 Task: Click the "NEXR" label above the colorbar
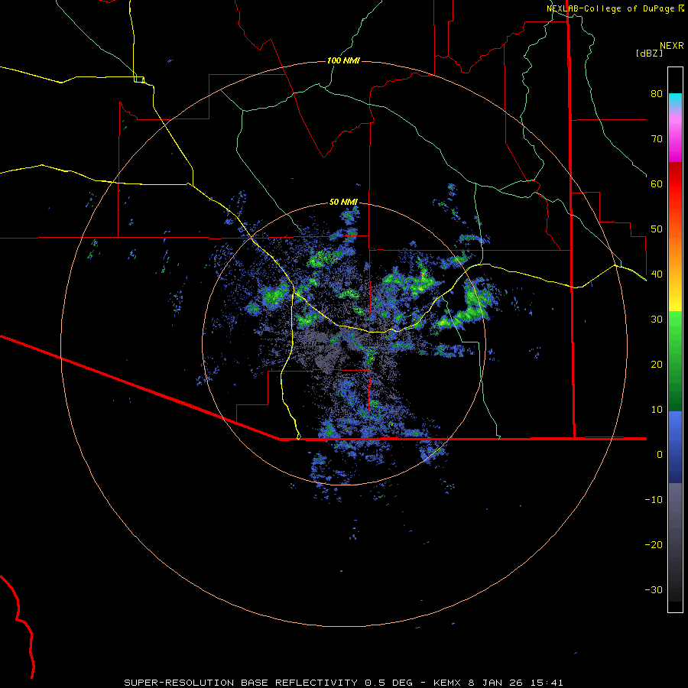click(x=671, y=46)
